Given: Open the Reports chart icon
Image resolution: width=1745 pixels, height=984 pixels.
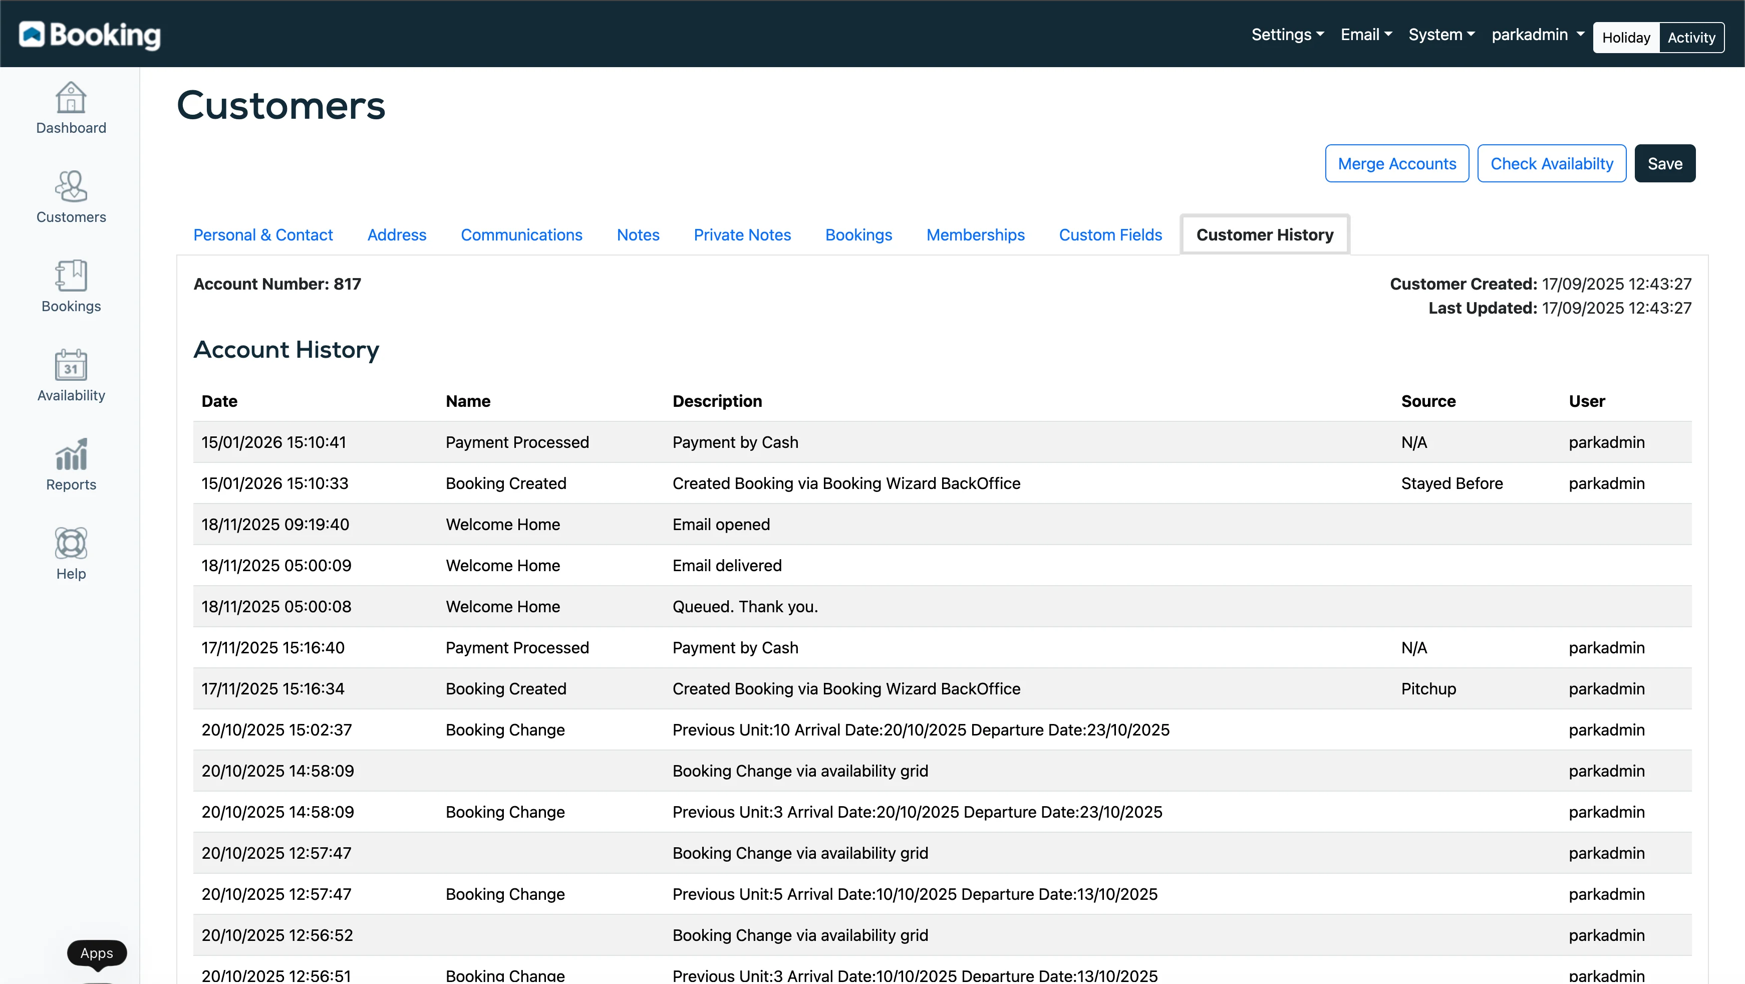Looking at the screenshot, I should point(71,454).
